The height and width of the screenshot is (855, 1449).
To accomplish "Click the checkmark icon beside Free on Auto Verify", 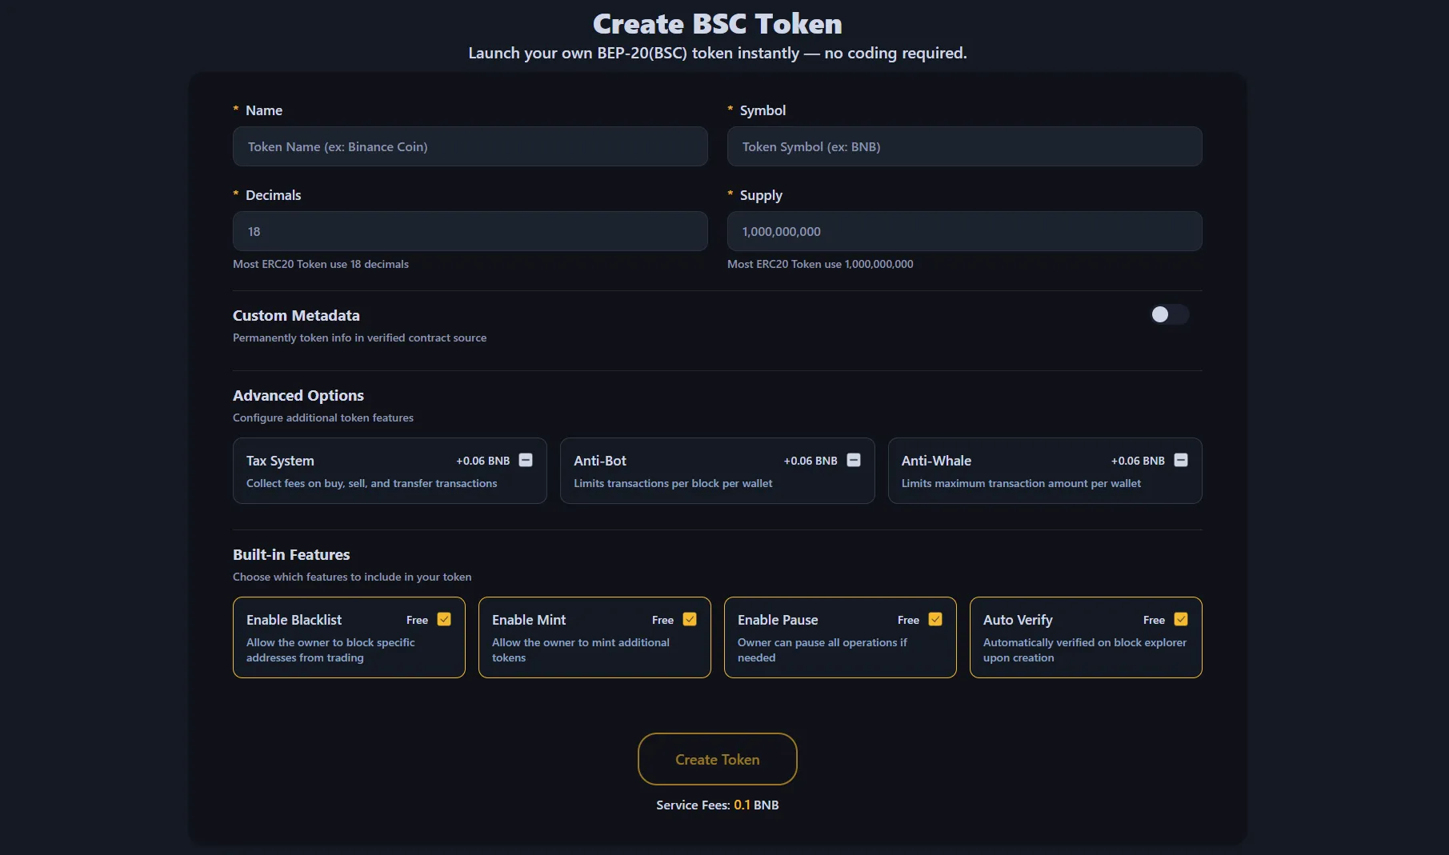I will click(1182, 618).
